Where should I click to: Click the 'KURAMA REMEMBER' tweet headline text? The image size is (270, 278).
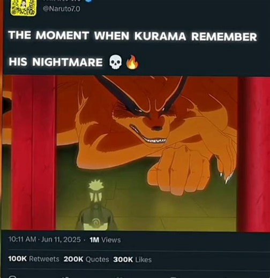(196, 36)
